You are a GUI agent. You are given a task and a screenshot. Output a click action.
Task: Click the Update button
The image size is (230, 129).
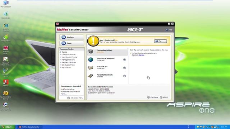[72, 37]
